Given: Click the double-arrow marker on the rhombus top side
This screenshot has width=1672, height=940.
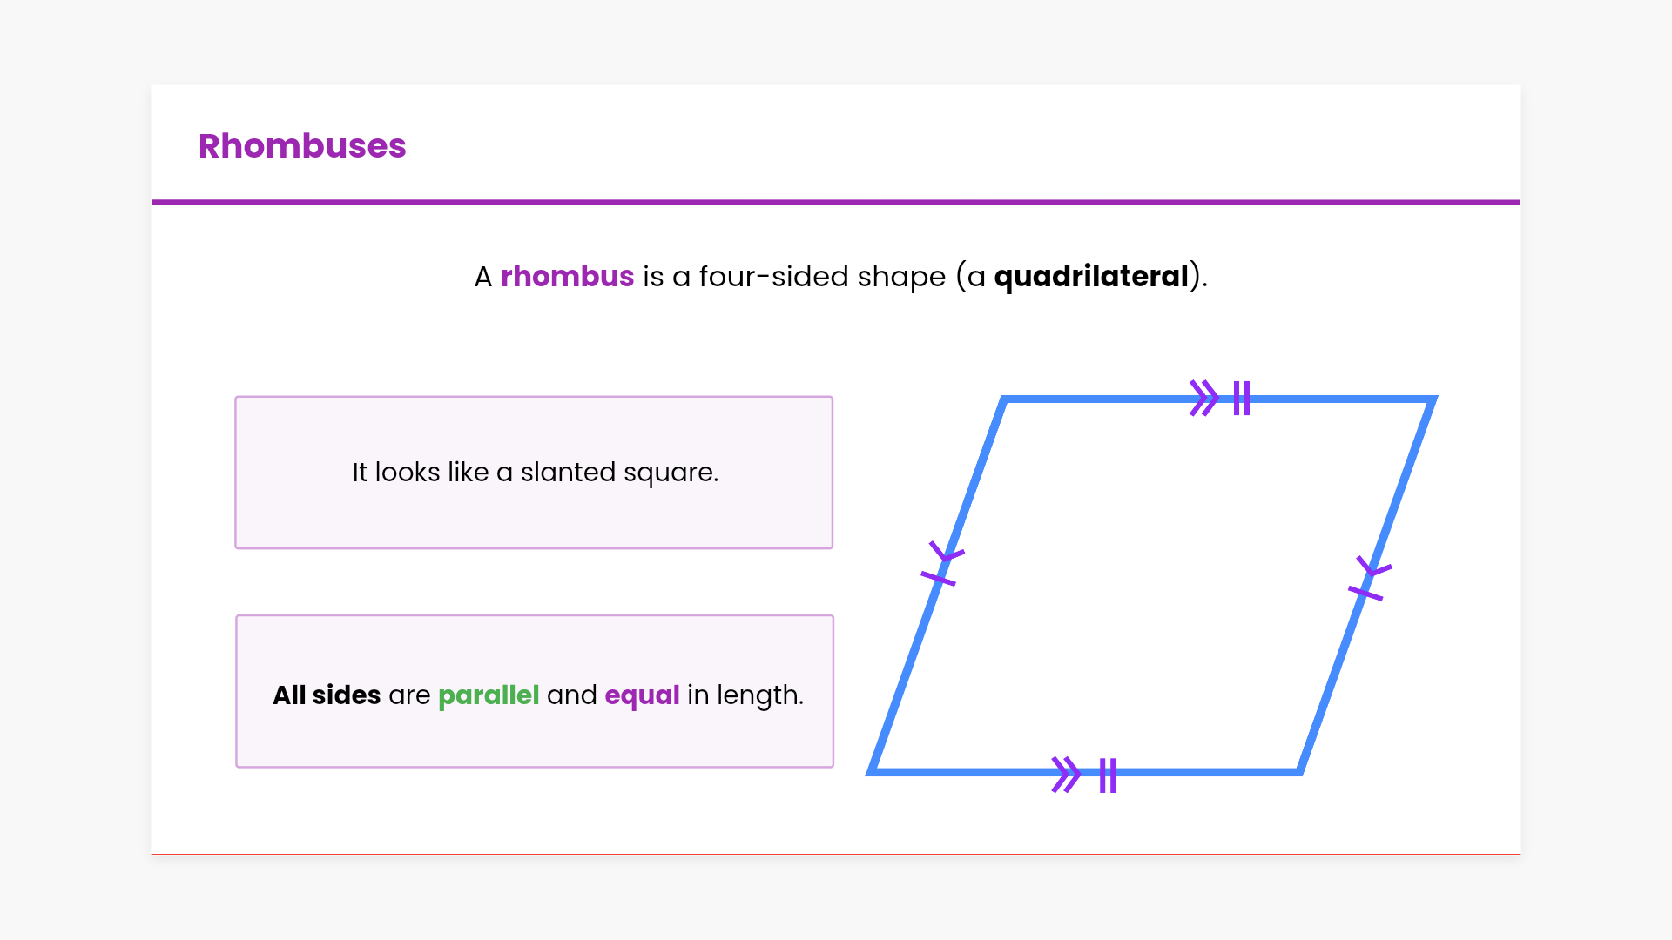Looking at the screenshot, I should tap(1204, 399).
